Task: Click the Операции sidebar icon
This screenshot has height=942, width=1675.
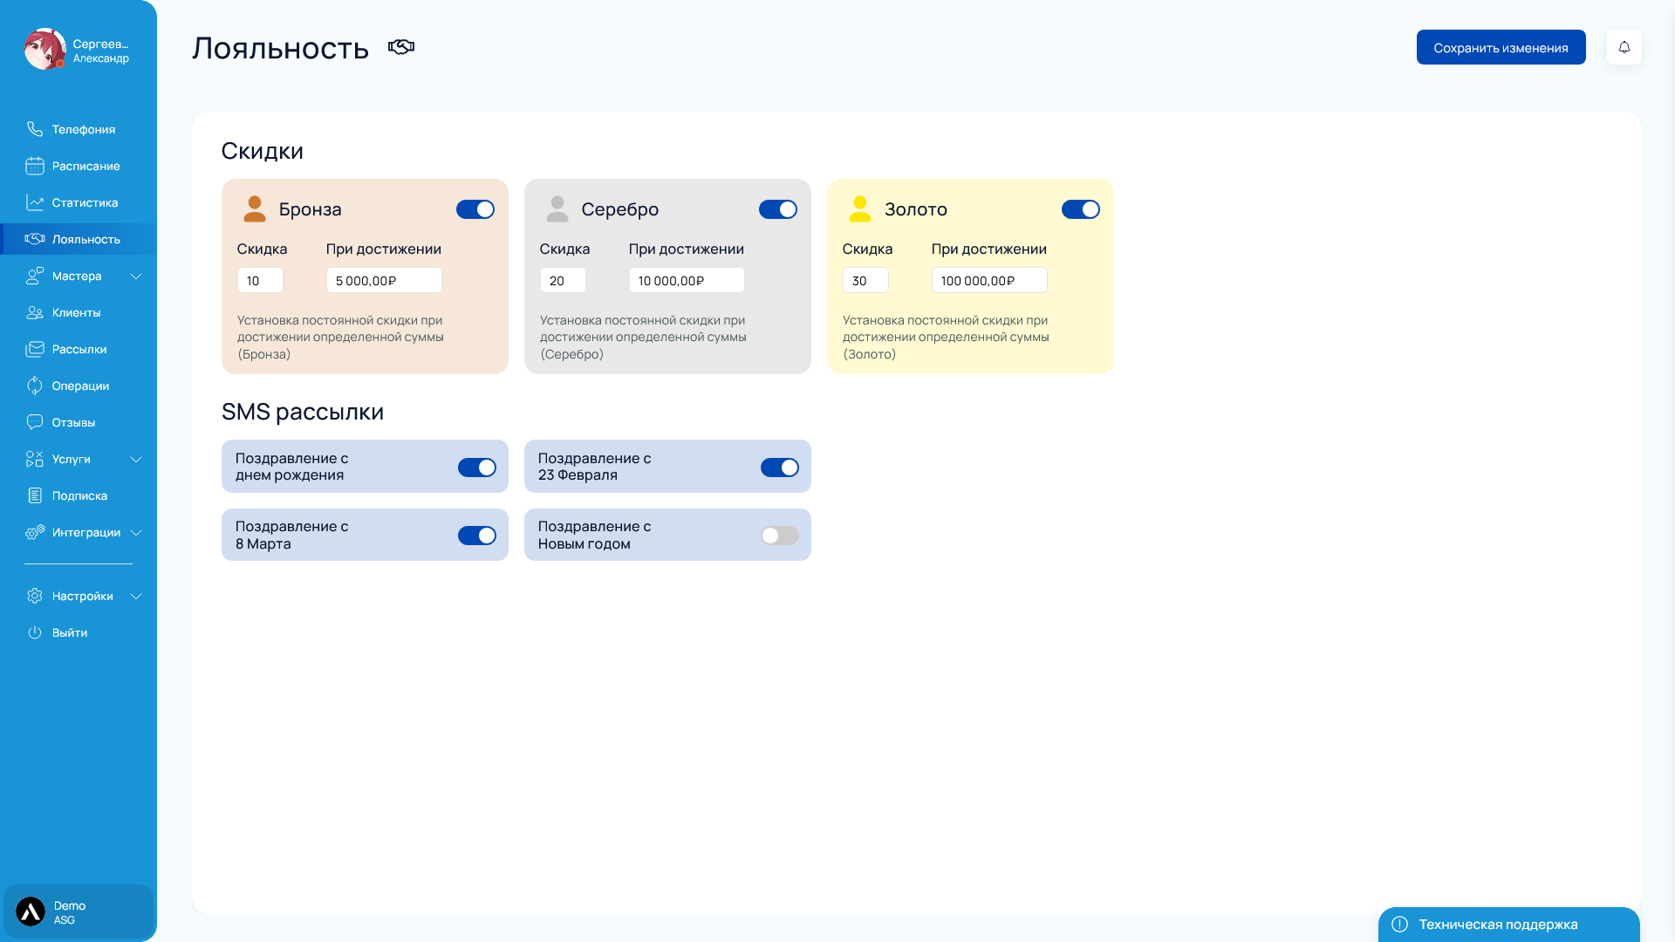Action: pos(35,386)
